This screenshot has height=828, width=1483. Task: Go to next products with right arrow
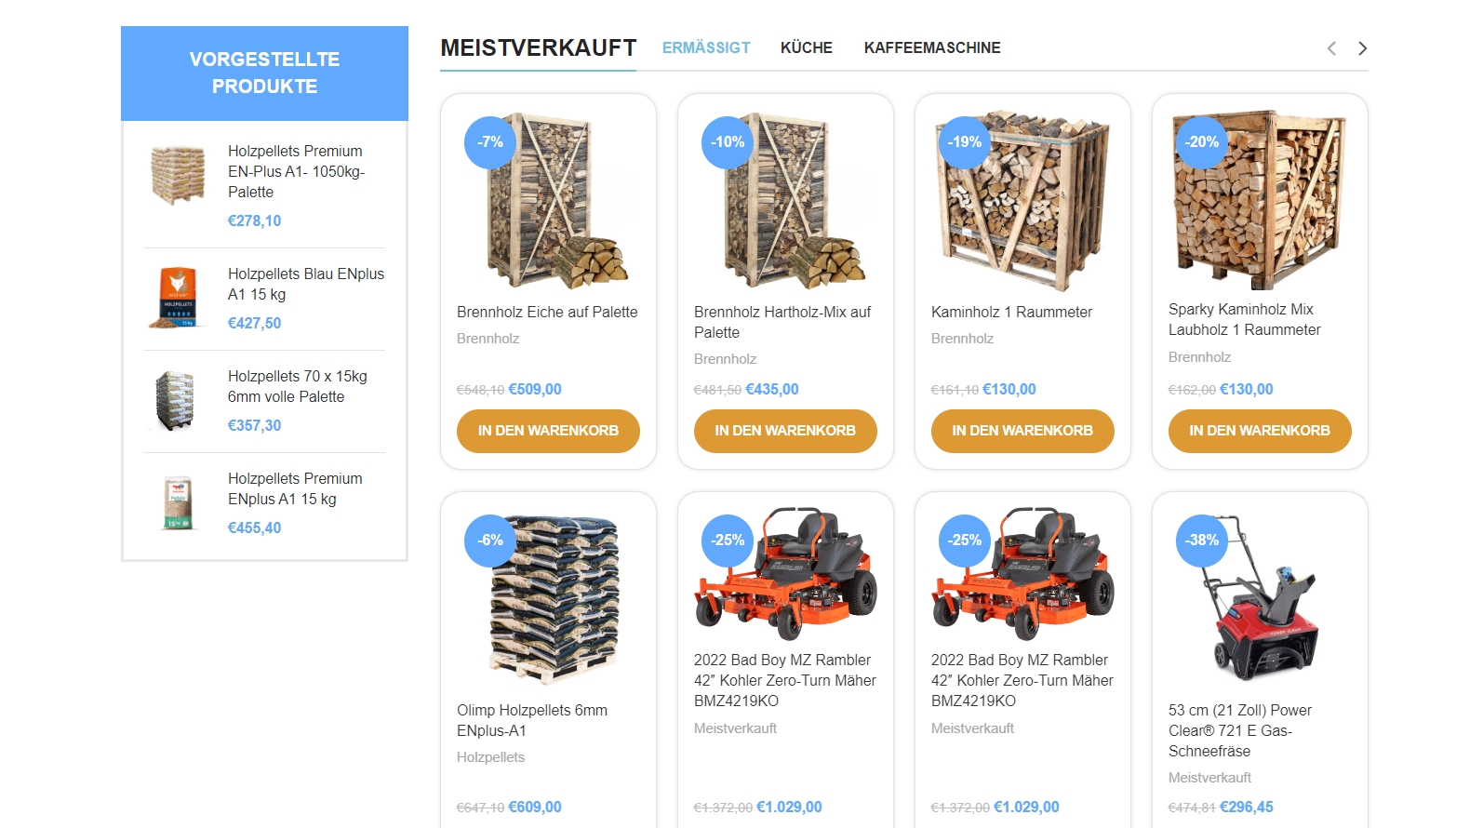point(1362,48)
